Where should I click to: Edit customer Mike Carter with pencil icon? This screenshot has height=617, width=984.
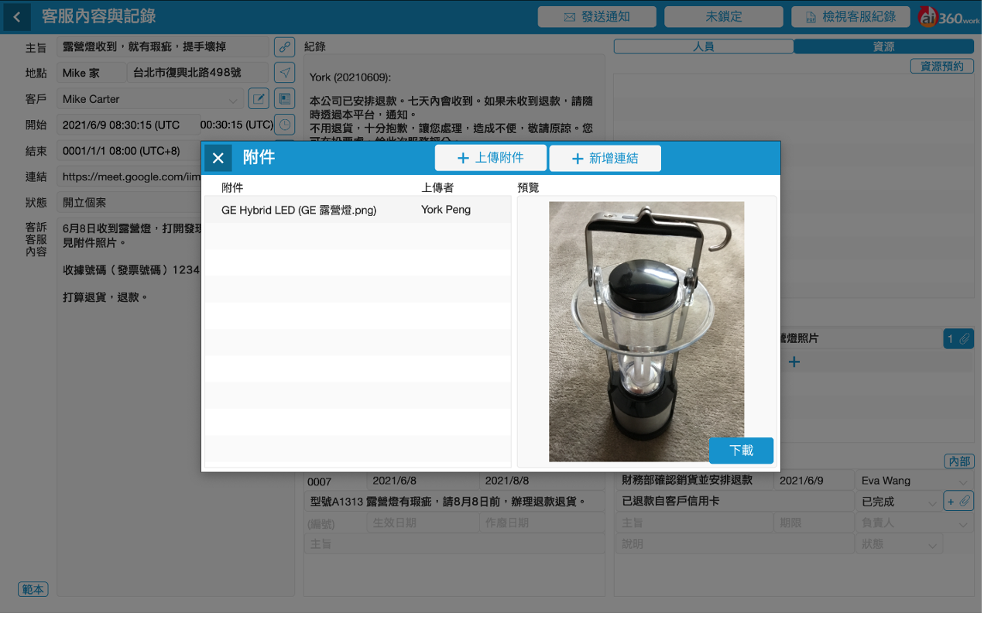tap(258, 99)
